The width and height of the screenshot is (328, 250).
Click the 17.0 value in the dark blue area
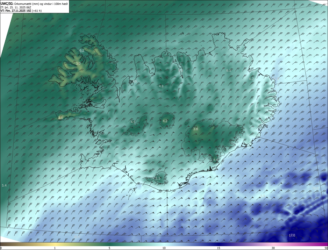pyautogui.click(x=292, y=235)
